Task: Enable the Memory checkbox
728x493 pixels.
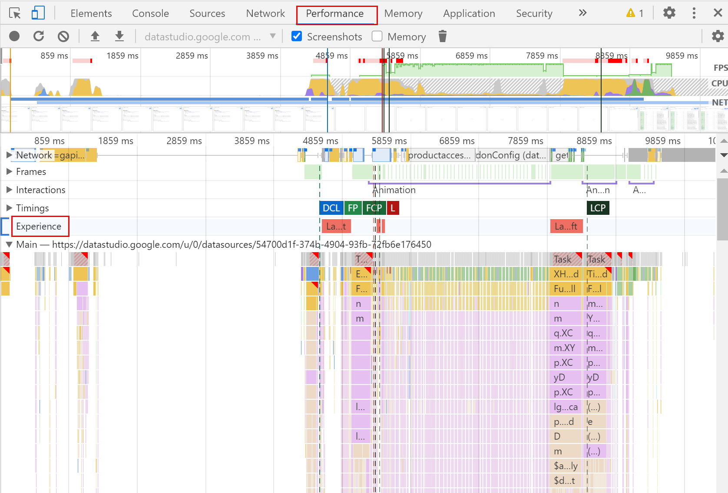Action: (377, 36)
